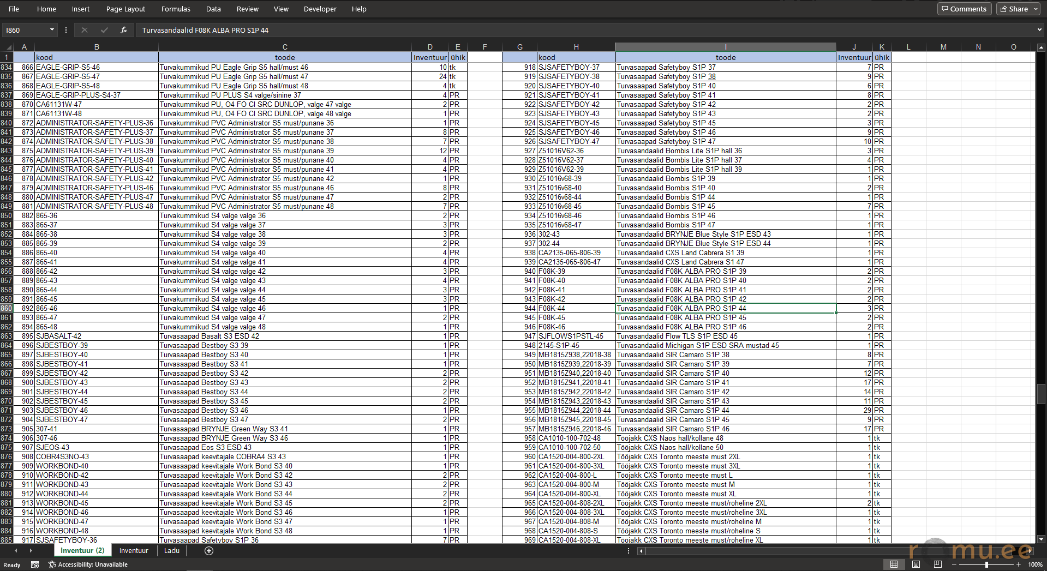Click horizontal scrollbar left arrow
The height and width of the screenshot is (571, 1047).
(x=641, y=551)
